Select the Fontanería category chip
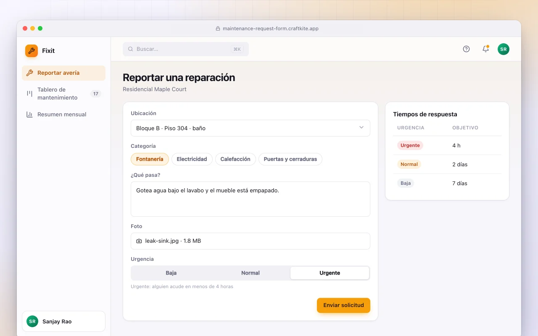This screenshot has width=538, height=336. pyautogui.click(x=150, y=159)
